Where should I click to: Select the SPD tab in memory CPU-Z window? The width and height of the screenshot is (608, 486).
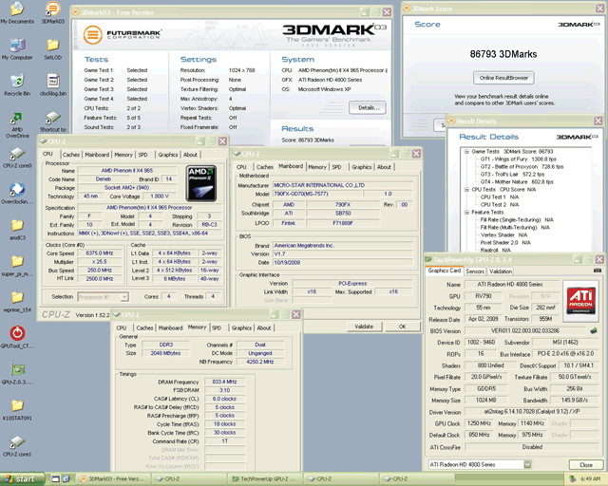click(215, 327)
